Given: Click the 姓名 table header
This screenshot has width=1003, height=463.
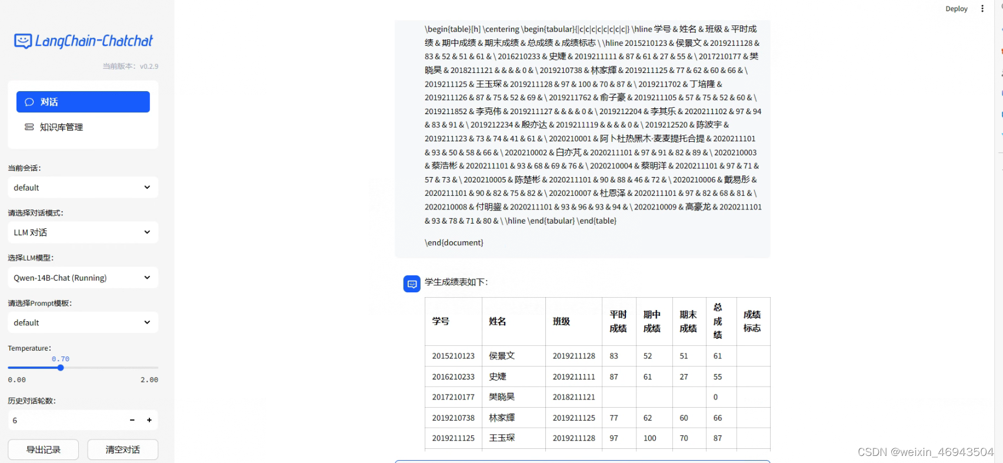Looking at the screenshot, I should (514, 321).
